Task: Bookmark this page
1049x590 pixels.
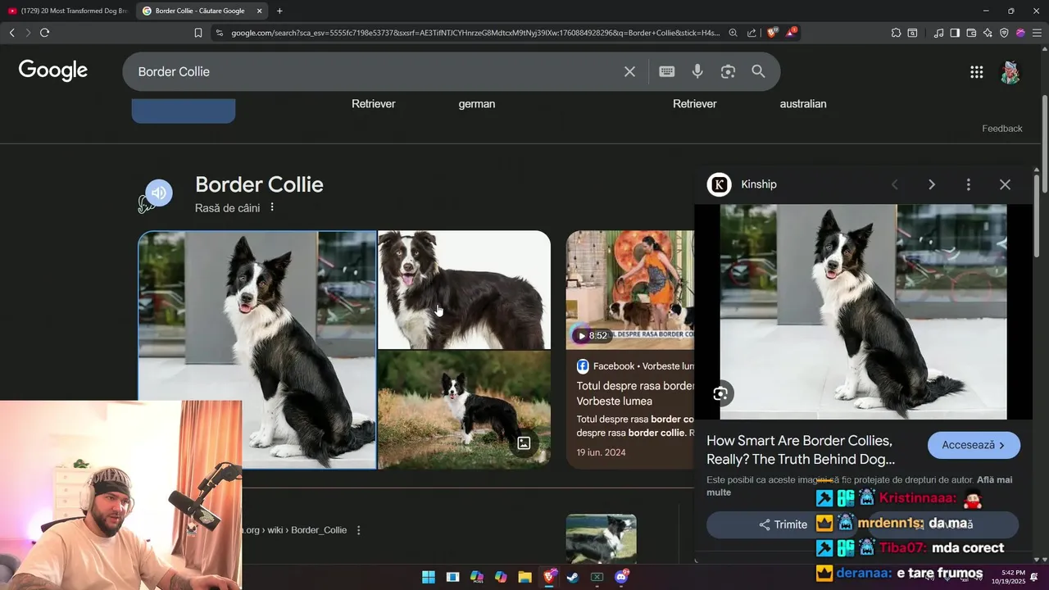Action: [198, 33]
